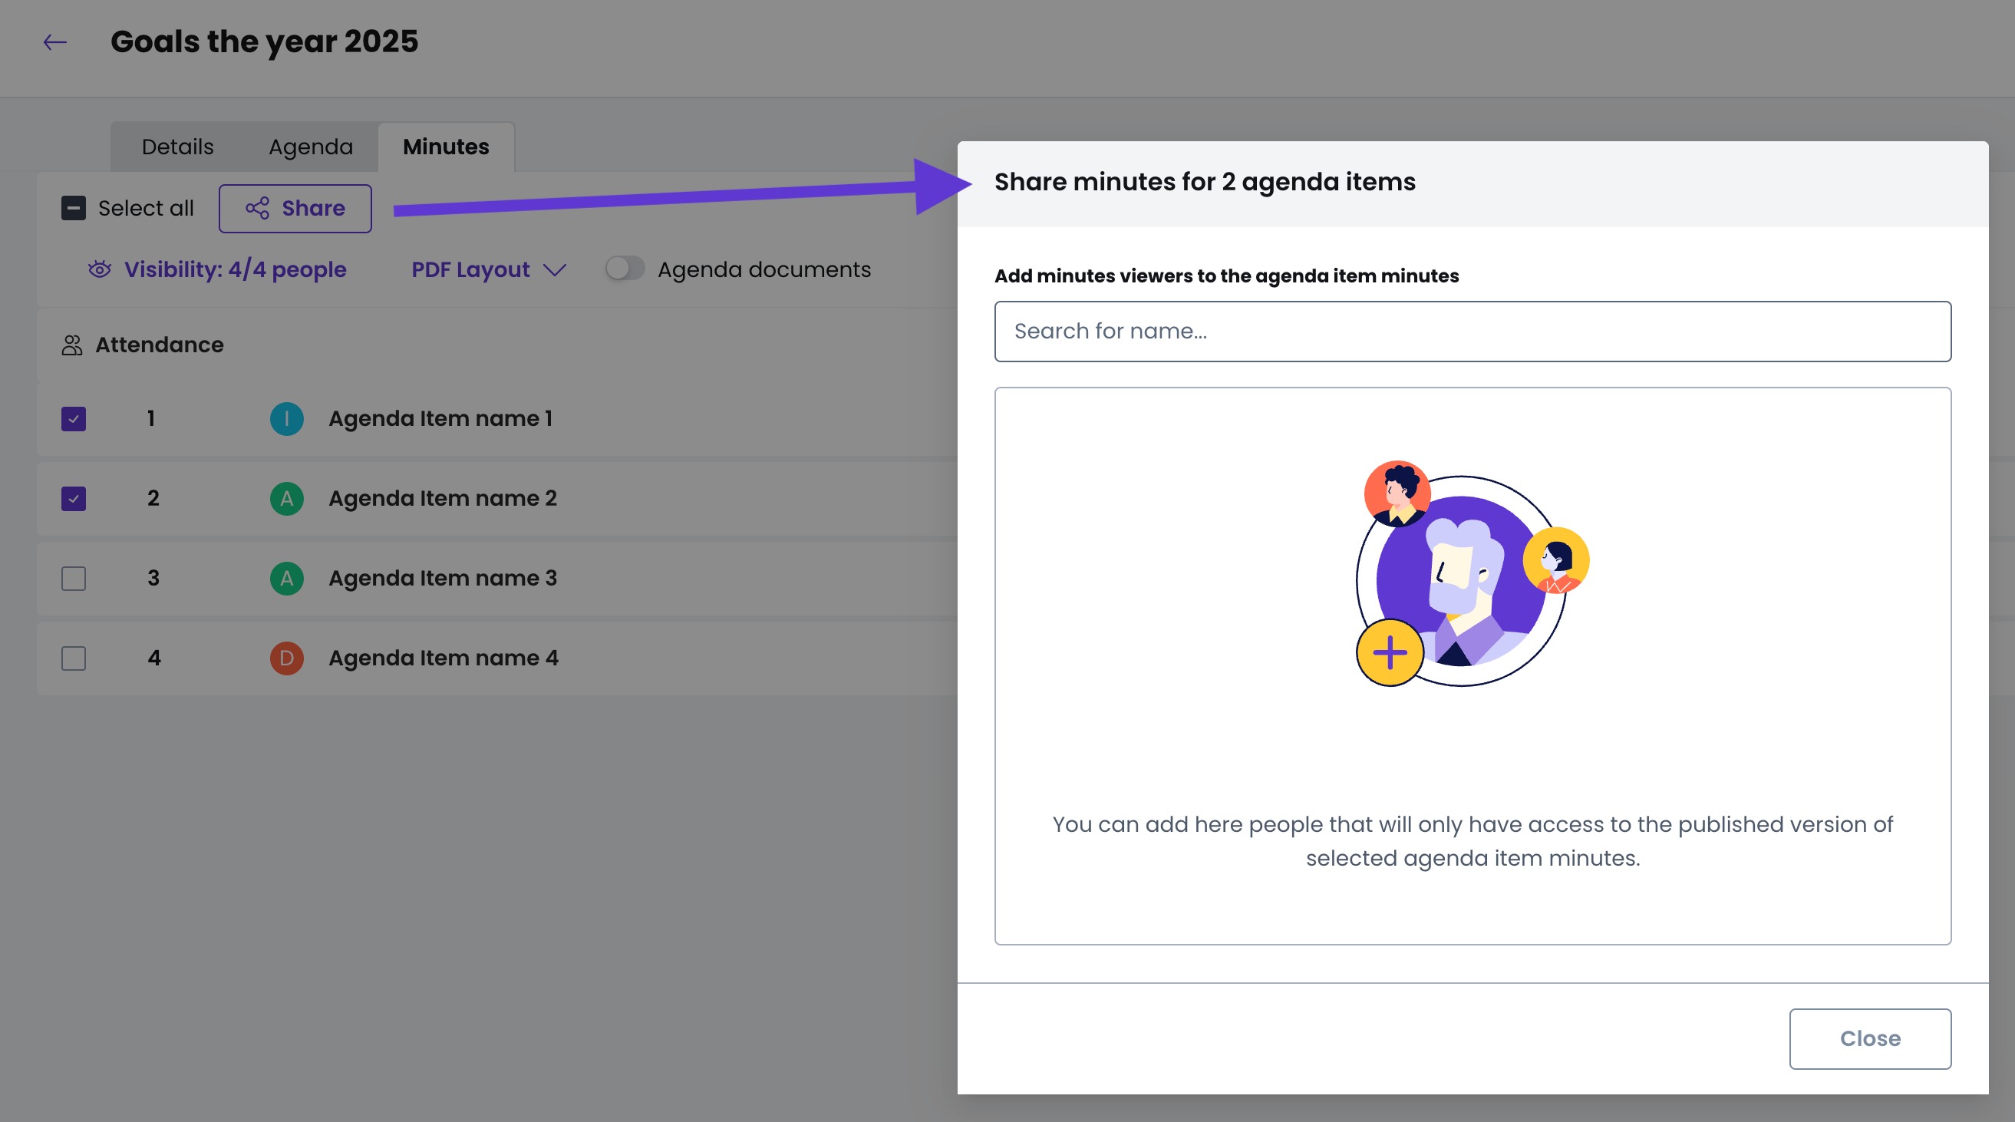Viewport: 2015px width, 1122px height.
Task: Click the yellow plus icon in illustration
Action: coord(1389,652)
